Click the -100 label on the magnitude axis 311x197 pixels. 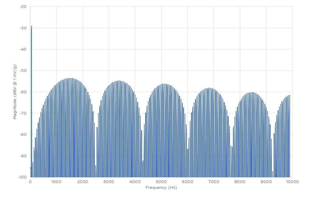tap(22, 177)
